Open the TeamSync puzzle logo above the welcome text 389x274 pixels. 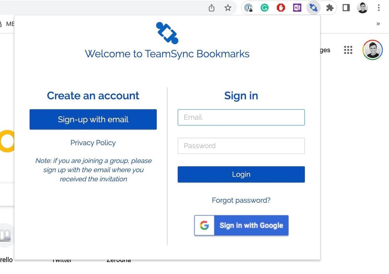[167, 33]
